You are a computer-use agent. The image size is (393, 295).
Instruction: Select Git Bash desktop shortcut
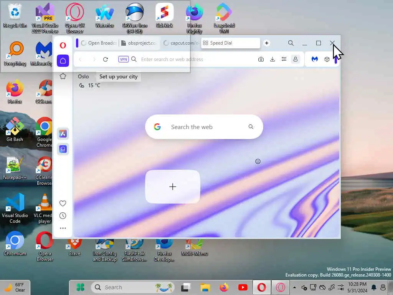click(x=15, y=130)
